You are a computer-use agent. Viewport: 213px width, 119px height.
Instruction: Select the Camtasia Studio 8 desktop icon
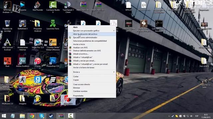tap(53, 7)
